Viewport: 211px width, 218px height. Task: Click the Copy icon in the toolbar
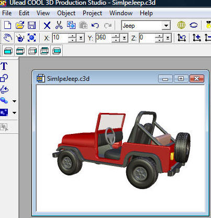pyautogui.click(x=71, y=25)
